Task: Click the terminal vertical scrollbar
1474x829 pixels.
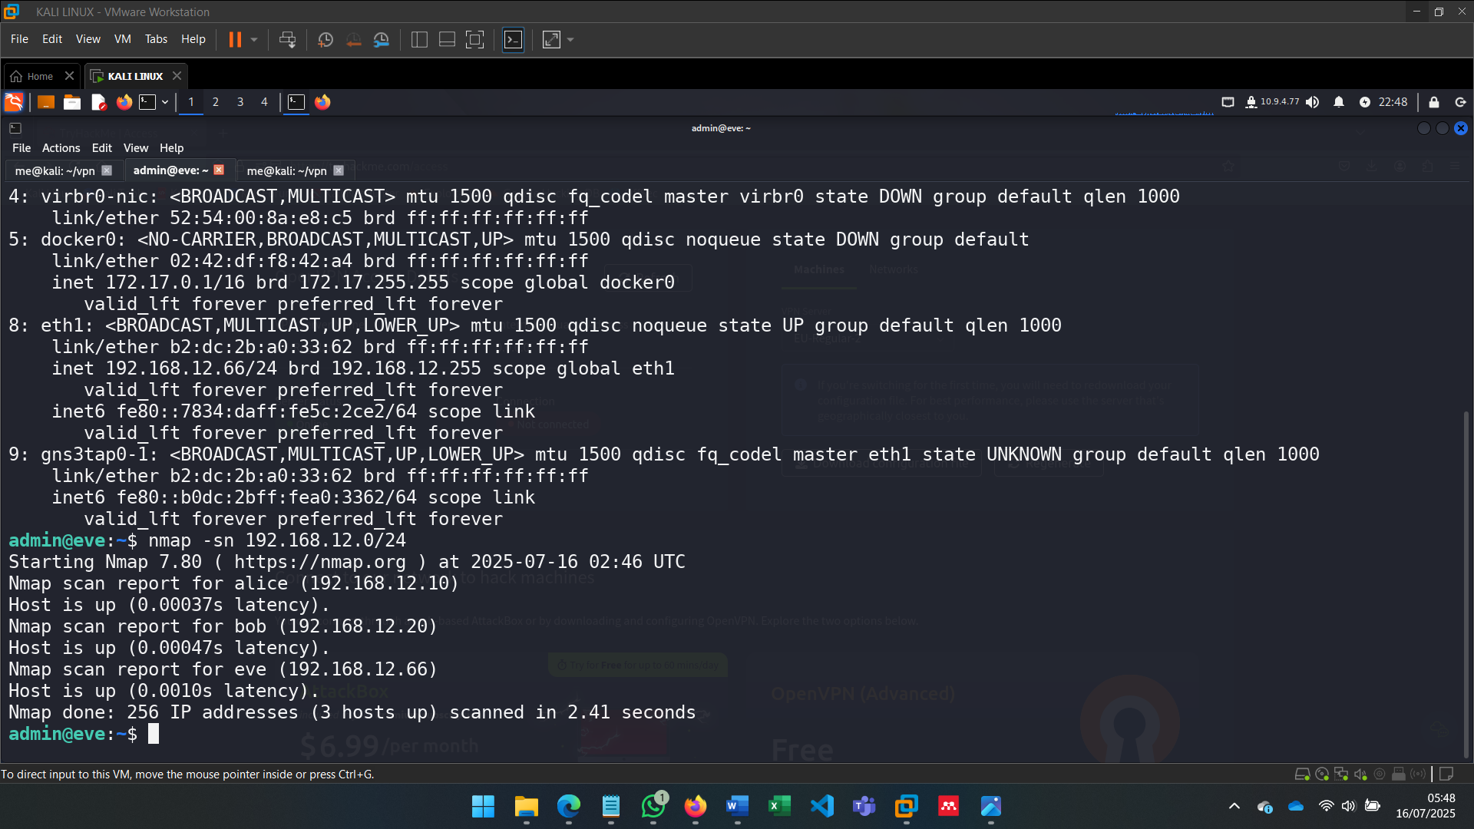Action: coord(1466,586)
